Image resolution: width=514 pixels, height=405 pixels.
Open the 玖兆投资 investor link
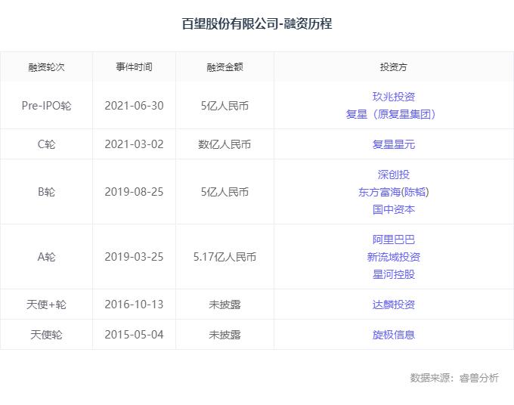(393, 97)
